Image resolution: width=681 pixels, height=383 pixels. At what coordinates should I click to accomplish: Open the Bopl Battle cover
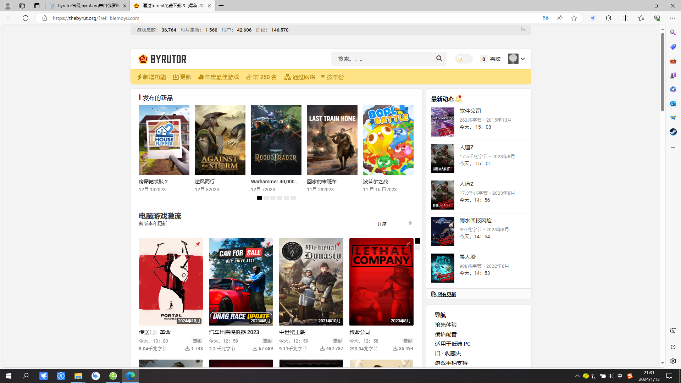click(x=388, y=140)
